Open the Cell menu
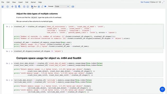Viewport: 167px width, 94px height. [x=27, y=2]
